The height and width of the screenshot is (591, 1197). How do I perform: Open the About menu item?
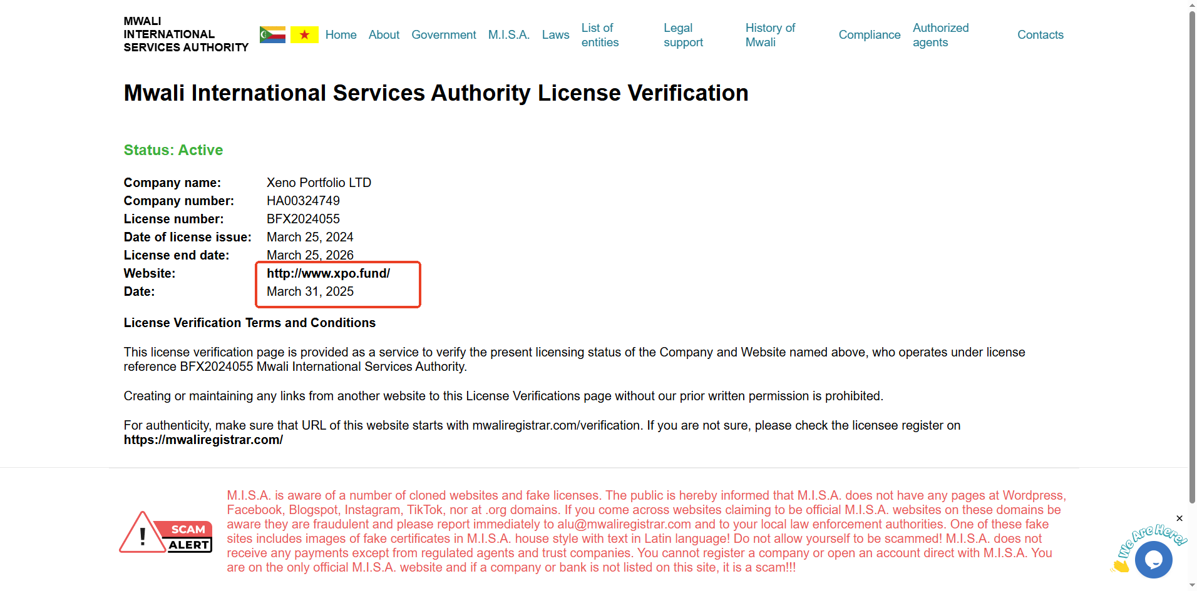(x=384, y=35)
